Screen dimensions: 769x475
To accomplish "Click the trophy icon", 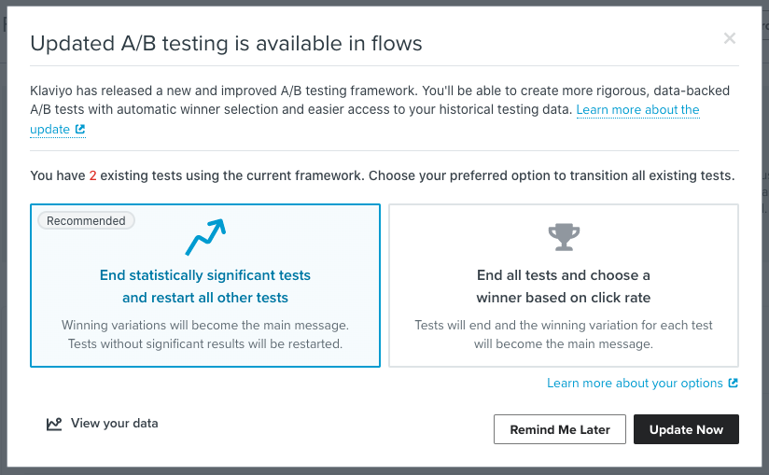I will [x=563, y=237].
